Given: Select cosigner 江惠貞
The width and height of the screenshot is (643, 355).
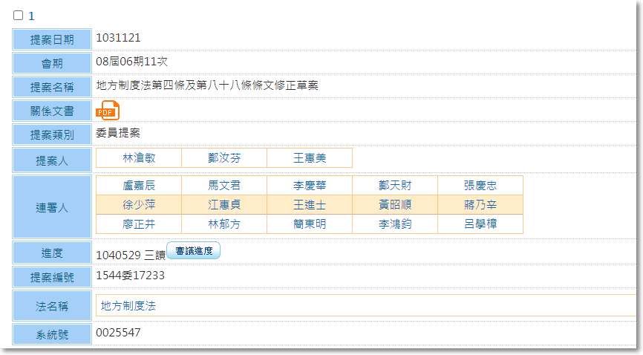Looking at the screenshot, I should click(224, 205).
